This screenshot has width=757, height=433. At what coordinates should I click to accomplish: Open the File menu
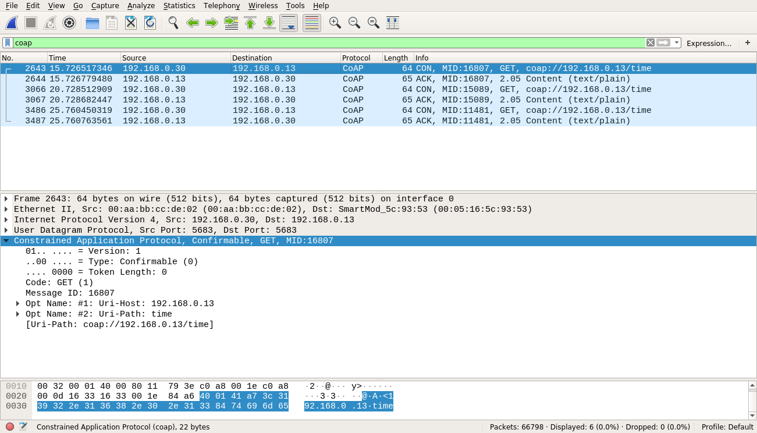[x=12, y=5]
